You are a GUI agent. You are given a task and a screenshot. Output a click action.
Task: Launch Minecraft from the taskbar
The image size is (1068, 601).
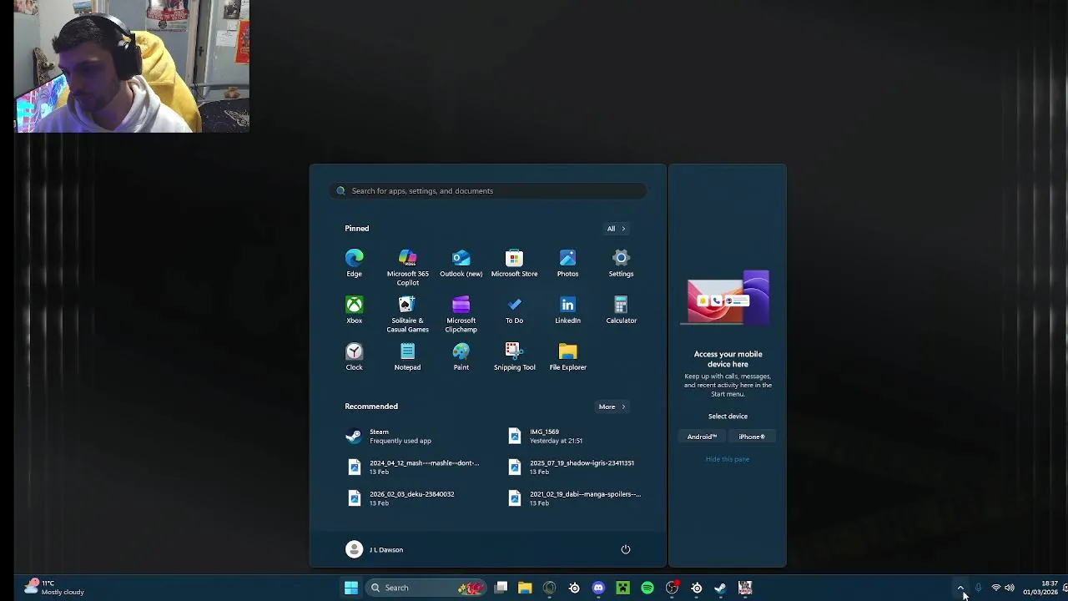click(x=622, y=588)
